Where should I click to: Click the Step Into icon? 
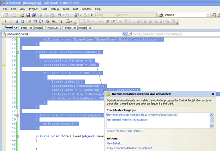[35, 21]
